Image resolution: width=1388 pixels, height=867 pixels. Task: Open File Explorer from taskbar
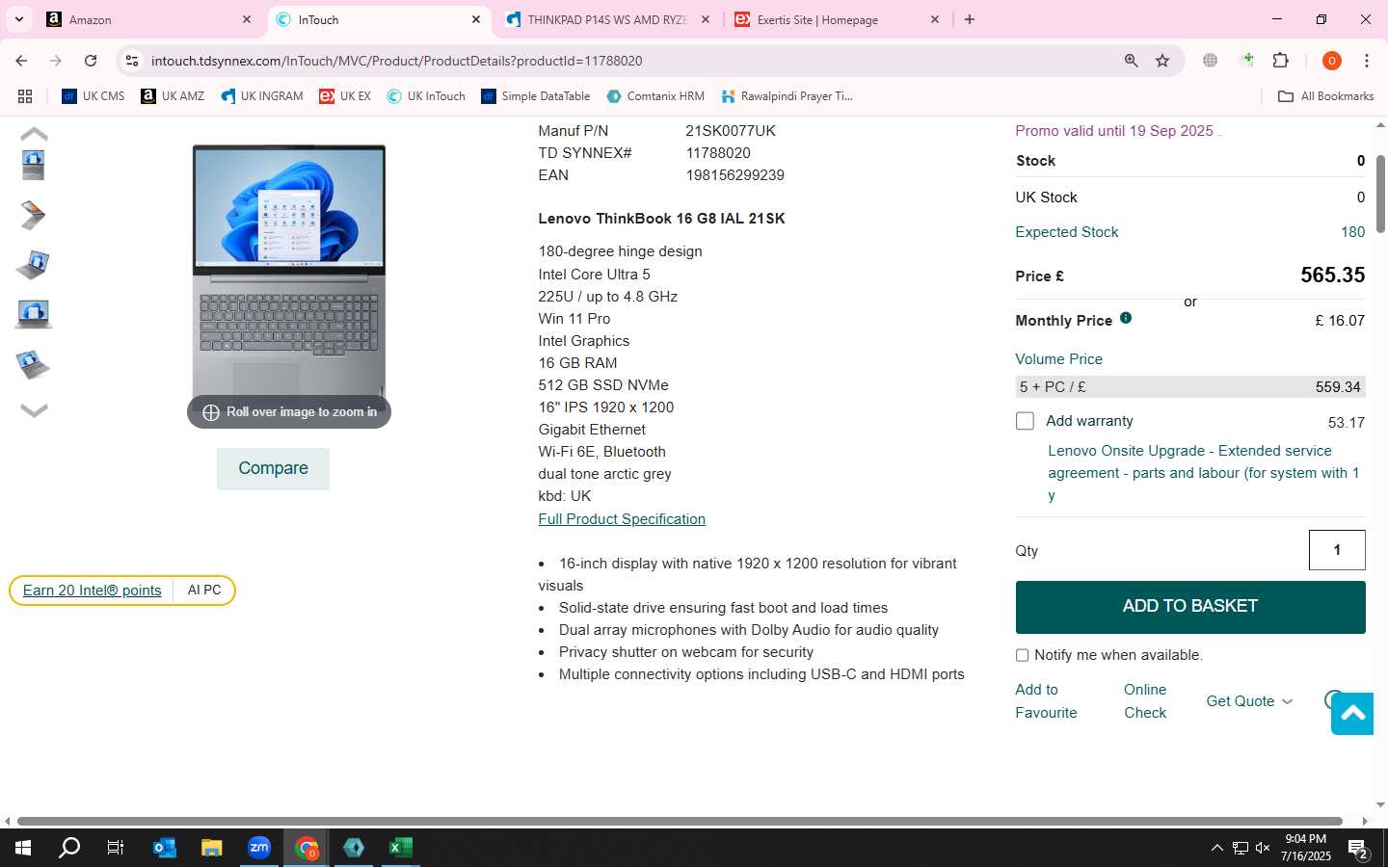212,848
